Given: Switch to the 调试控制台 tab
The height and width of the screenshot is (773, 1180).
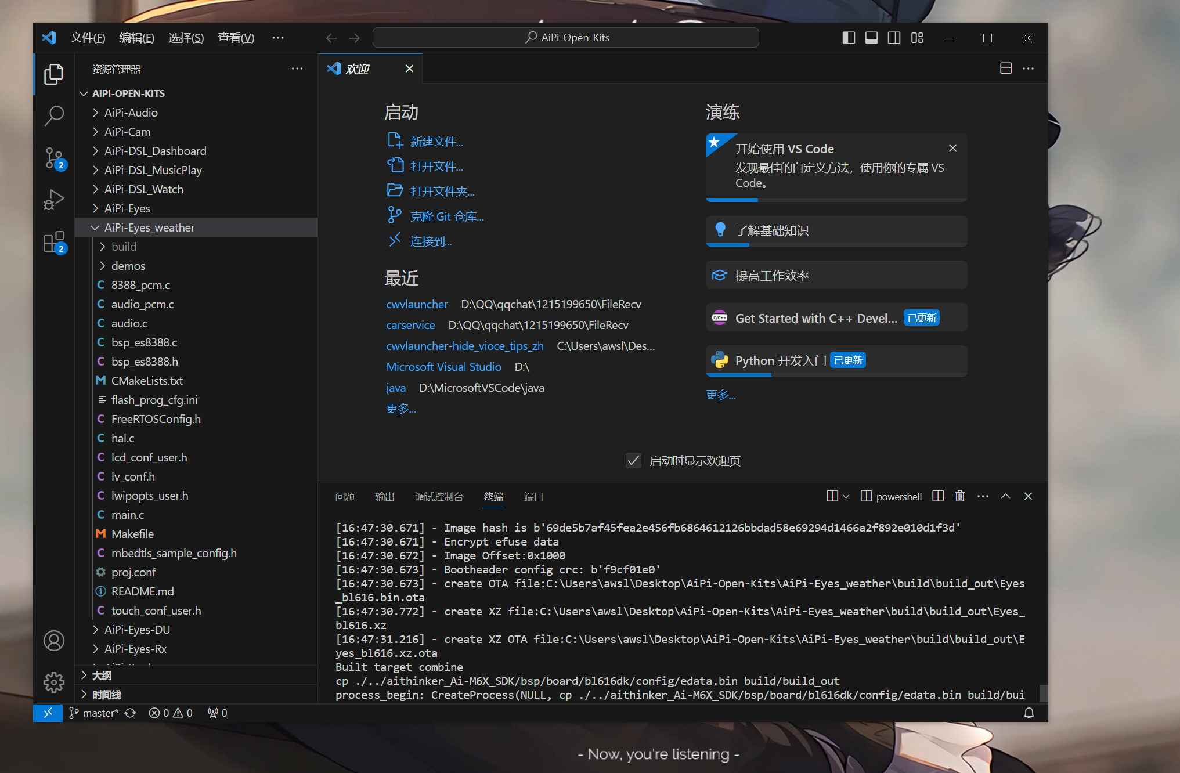Looking at the screenshot, I should tap(439, 497).
